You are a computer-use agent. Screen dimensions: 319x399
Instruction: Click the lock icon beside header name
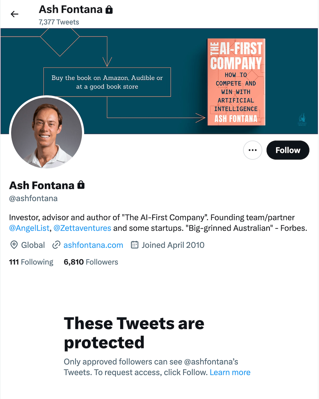point(109,10)
